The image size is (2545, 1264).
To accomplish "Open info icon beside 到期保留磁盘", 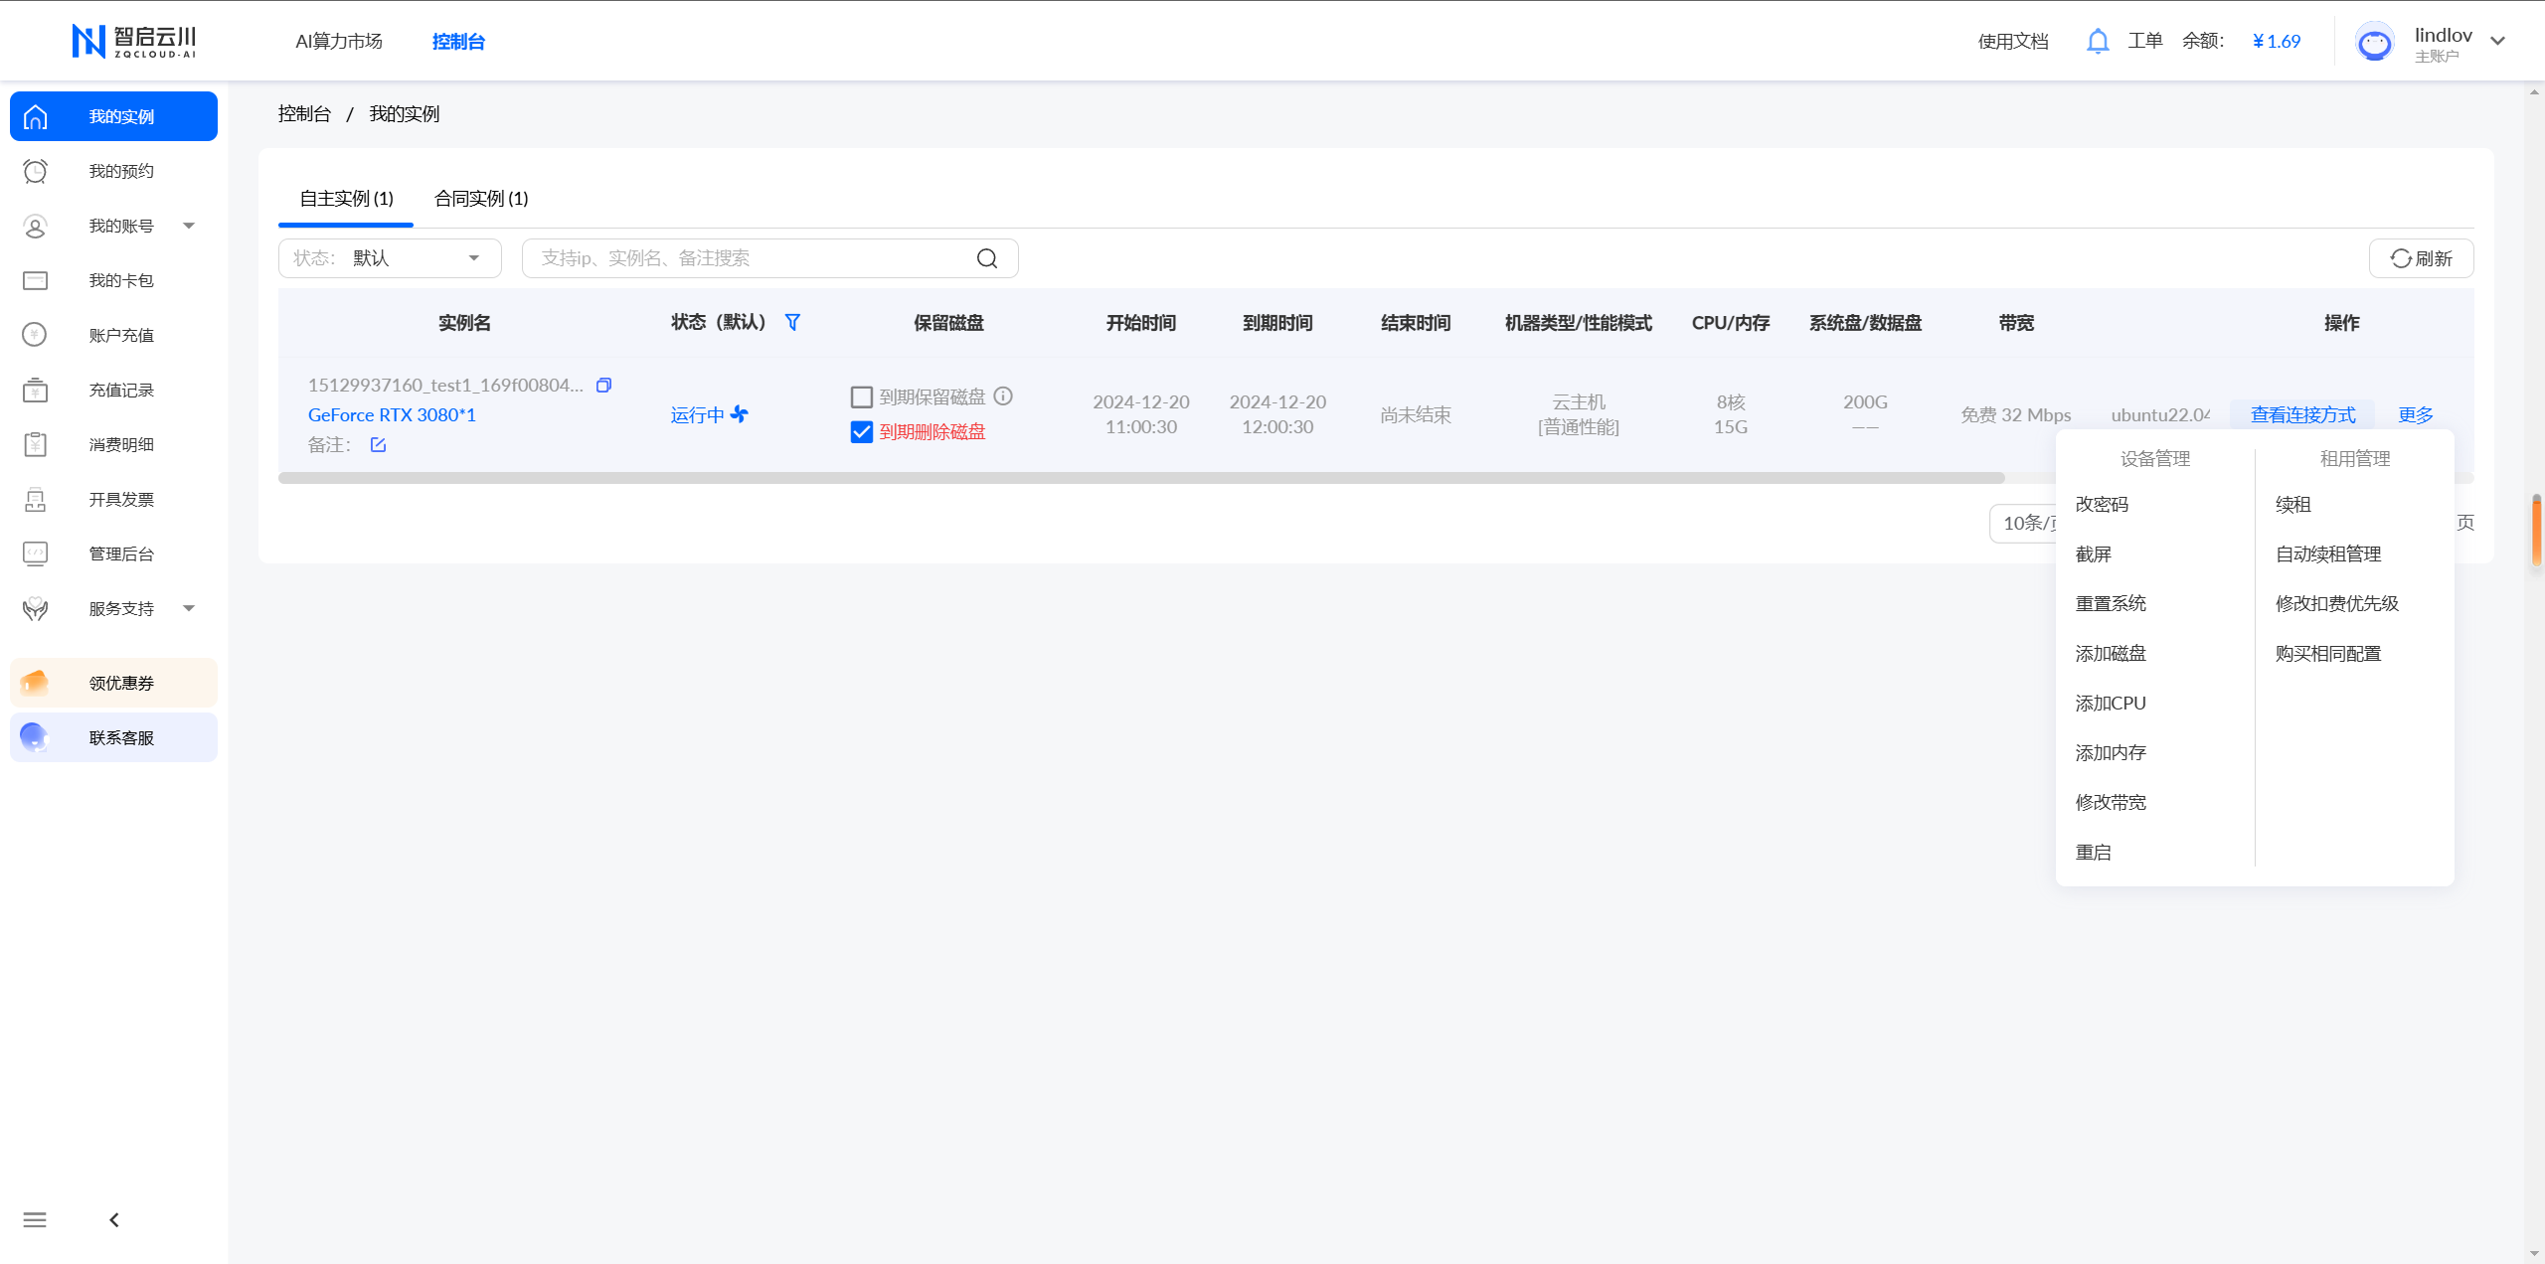I will tap(1003, 395).
